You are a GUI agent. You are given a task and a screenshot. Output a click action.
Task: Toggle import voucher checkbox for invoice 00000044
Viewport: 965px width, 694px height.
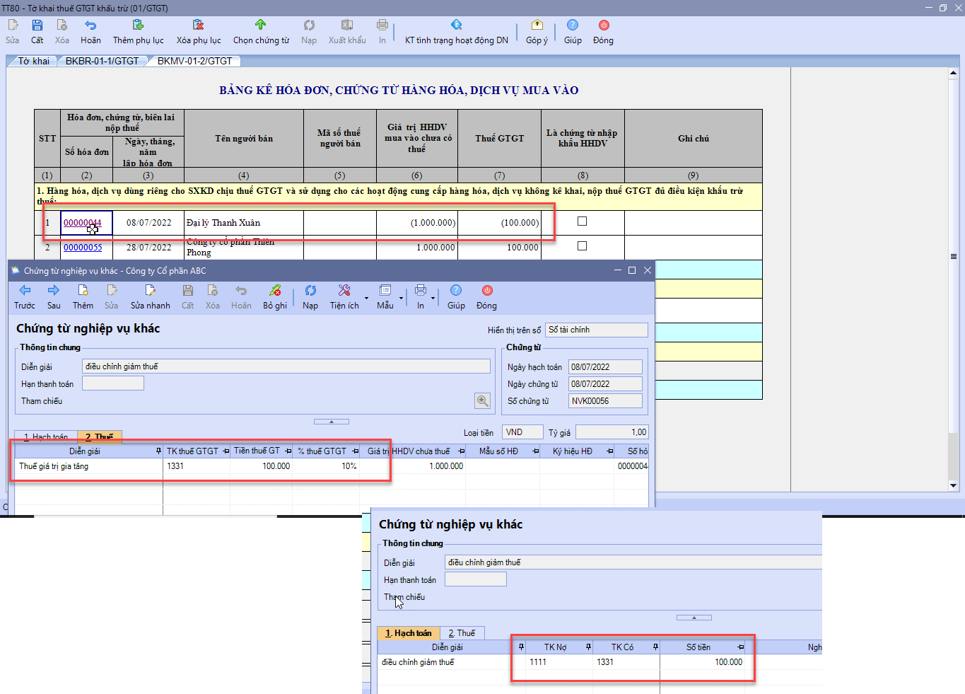(x=582, y=221)
